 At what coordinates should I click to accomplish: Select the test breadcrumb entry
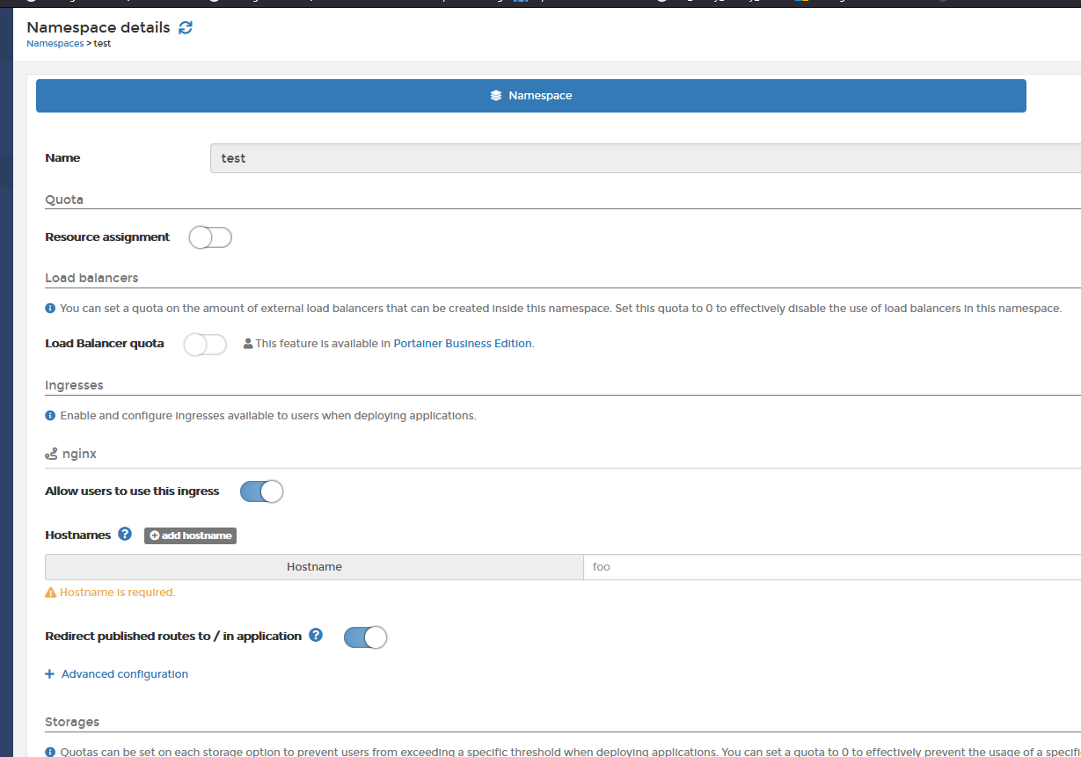(102, 43)
